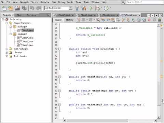Viewport: 164px width, 123px height.
Task: Select ClassB.java in packageB
Action: click(27, 41)
